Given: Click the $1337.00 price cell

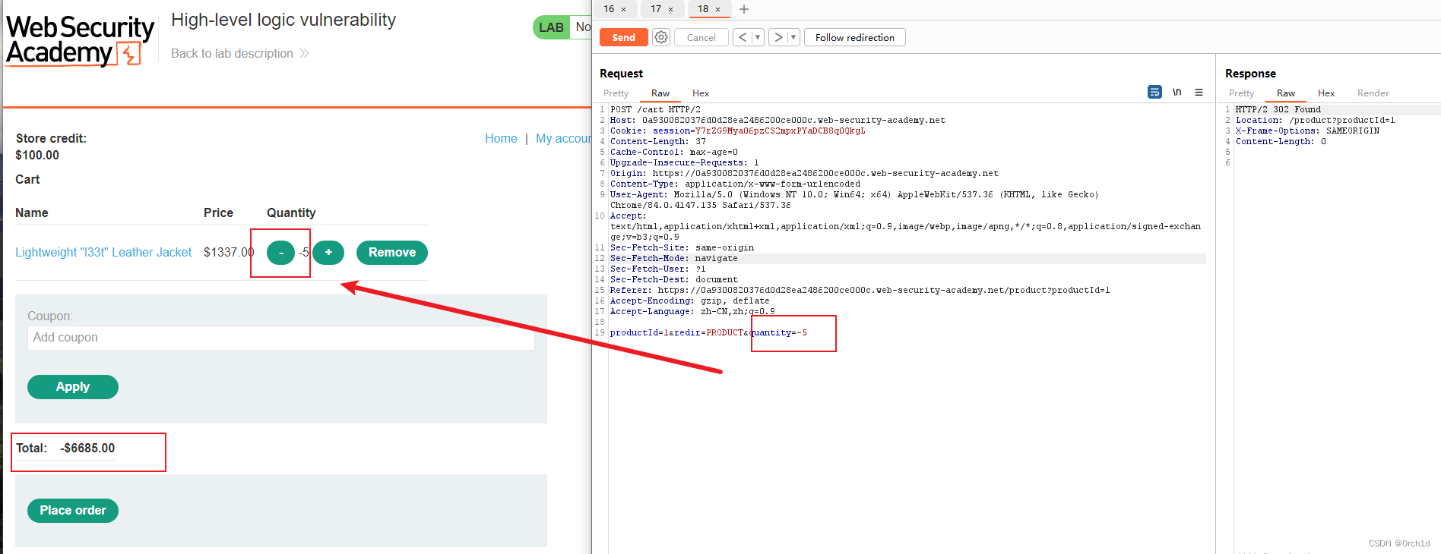Looking at the screenshot, I should 229,252.
